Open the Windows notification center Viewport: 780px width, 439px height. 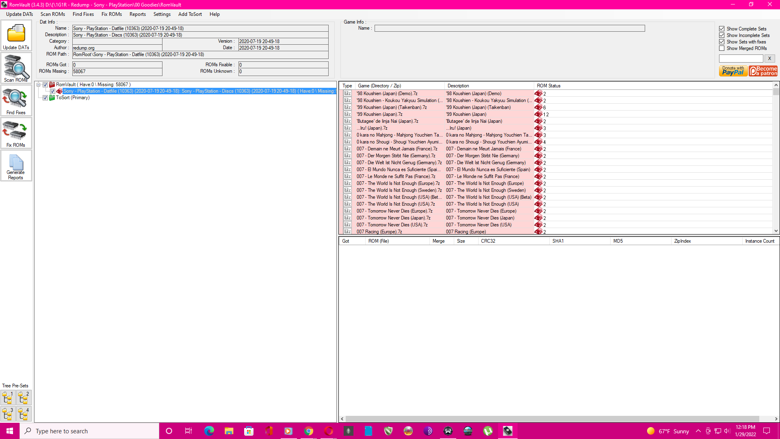767,431
